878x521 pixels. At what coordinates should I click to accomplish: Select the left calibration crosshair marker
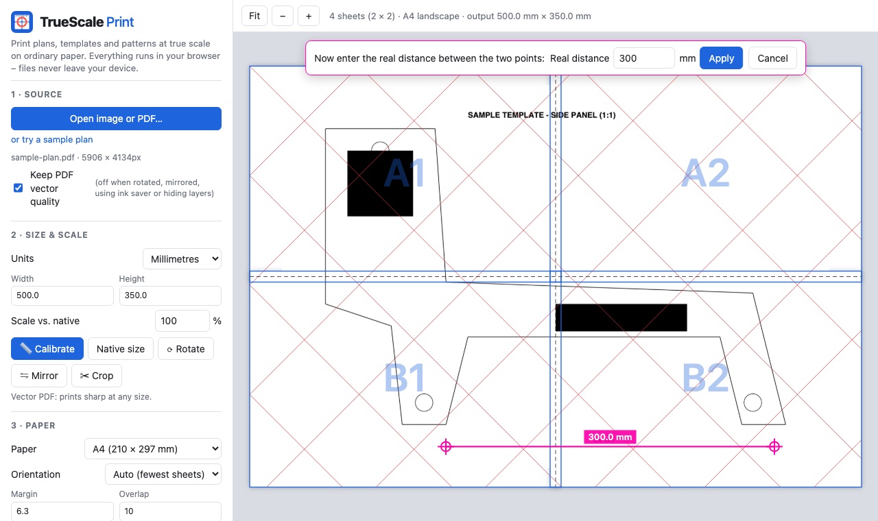tap(445, 447)
